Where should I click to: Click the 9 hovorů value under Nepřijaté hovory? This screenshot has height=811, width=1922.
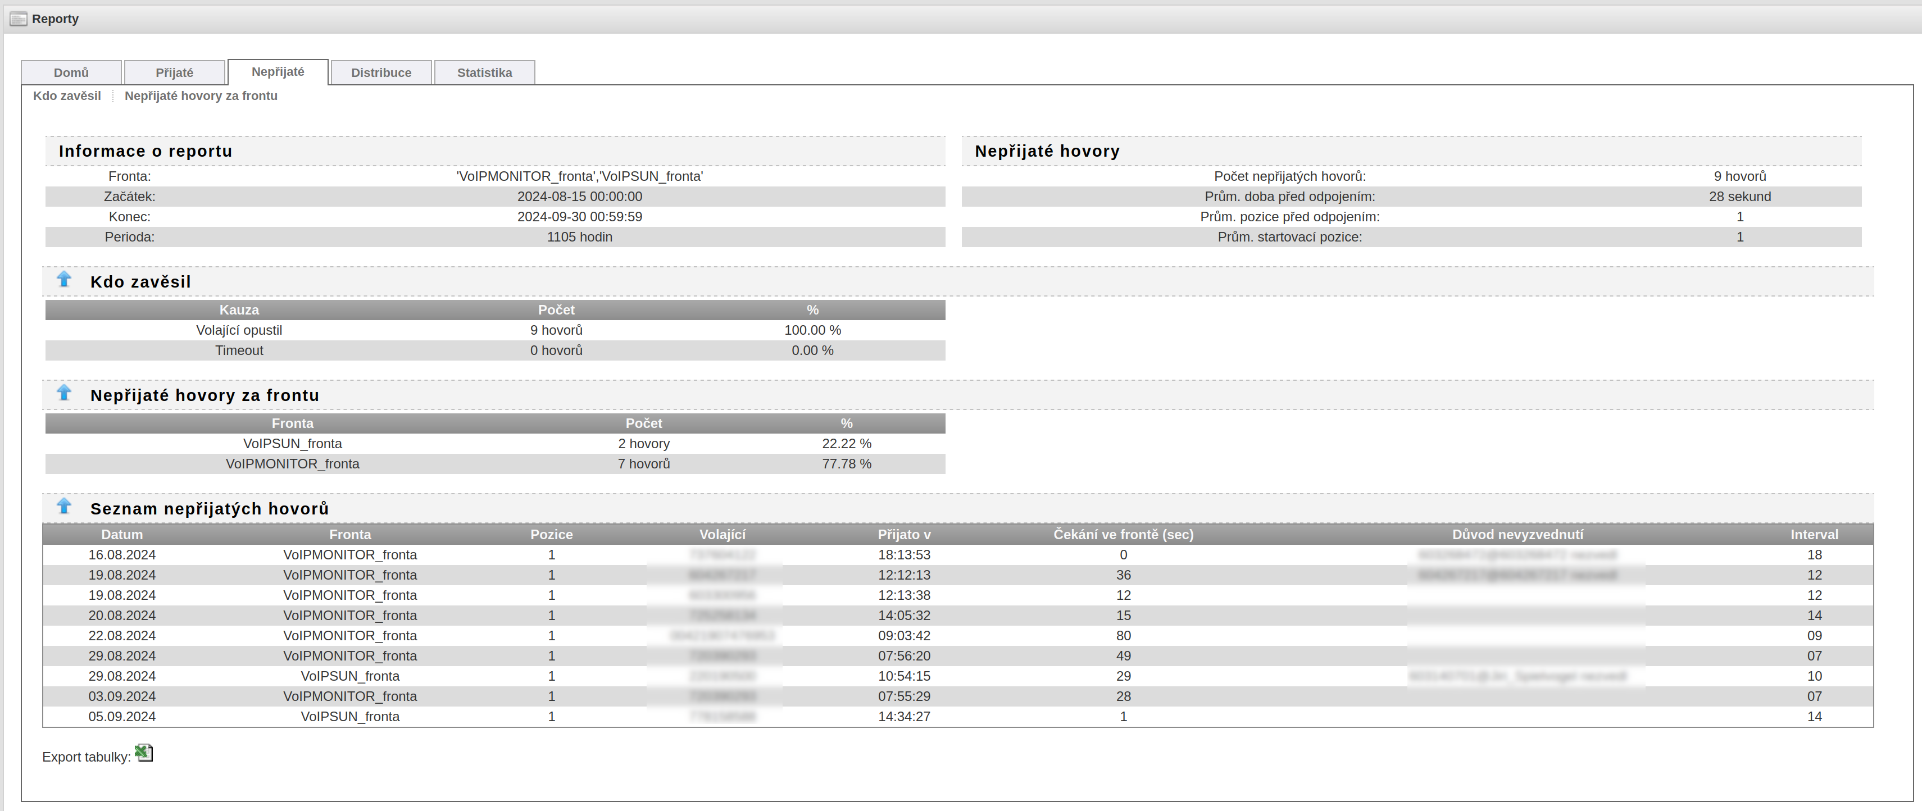(x=1740, y=176)
